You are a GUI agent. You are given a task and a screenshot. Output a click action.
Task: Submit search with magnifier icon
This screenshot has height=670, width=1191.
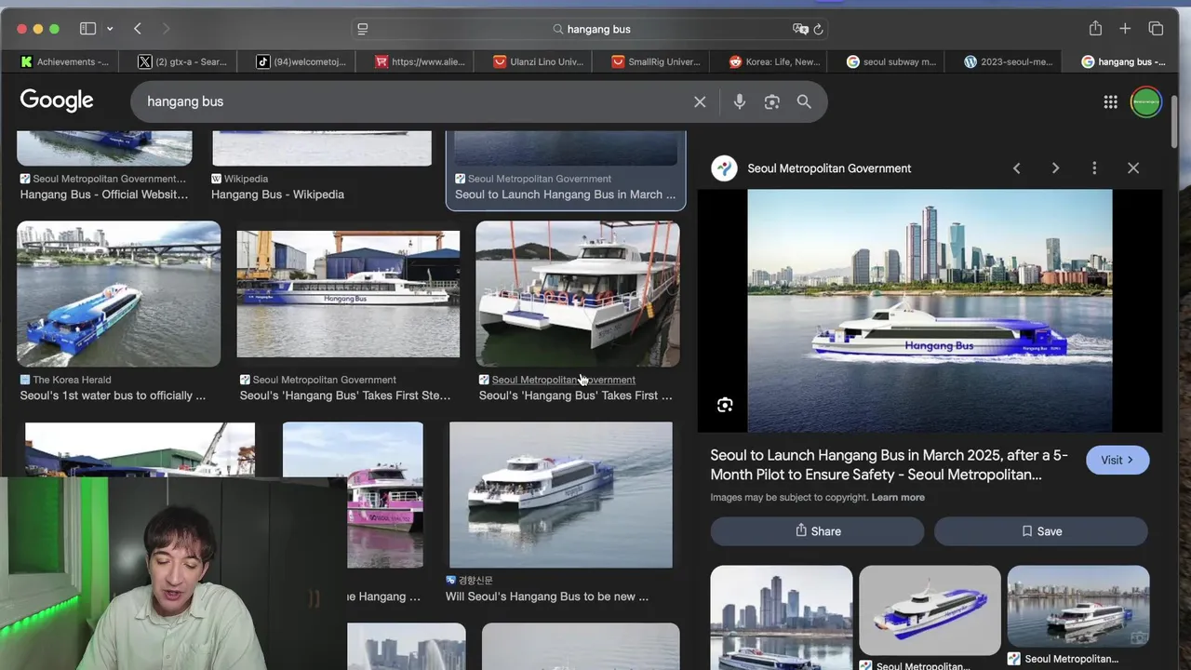[x=804, y=101]
